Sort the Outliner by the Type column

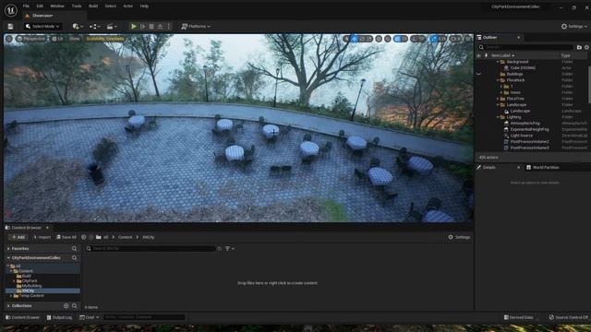coord(566,55)
